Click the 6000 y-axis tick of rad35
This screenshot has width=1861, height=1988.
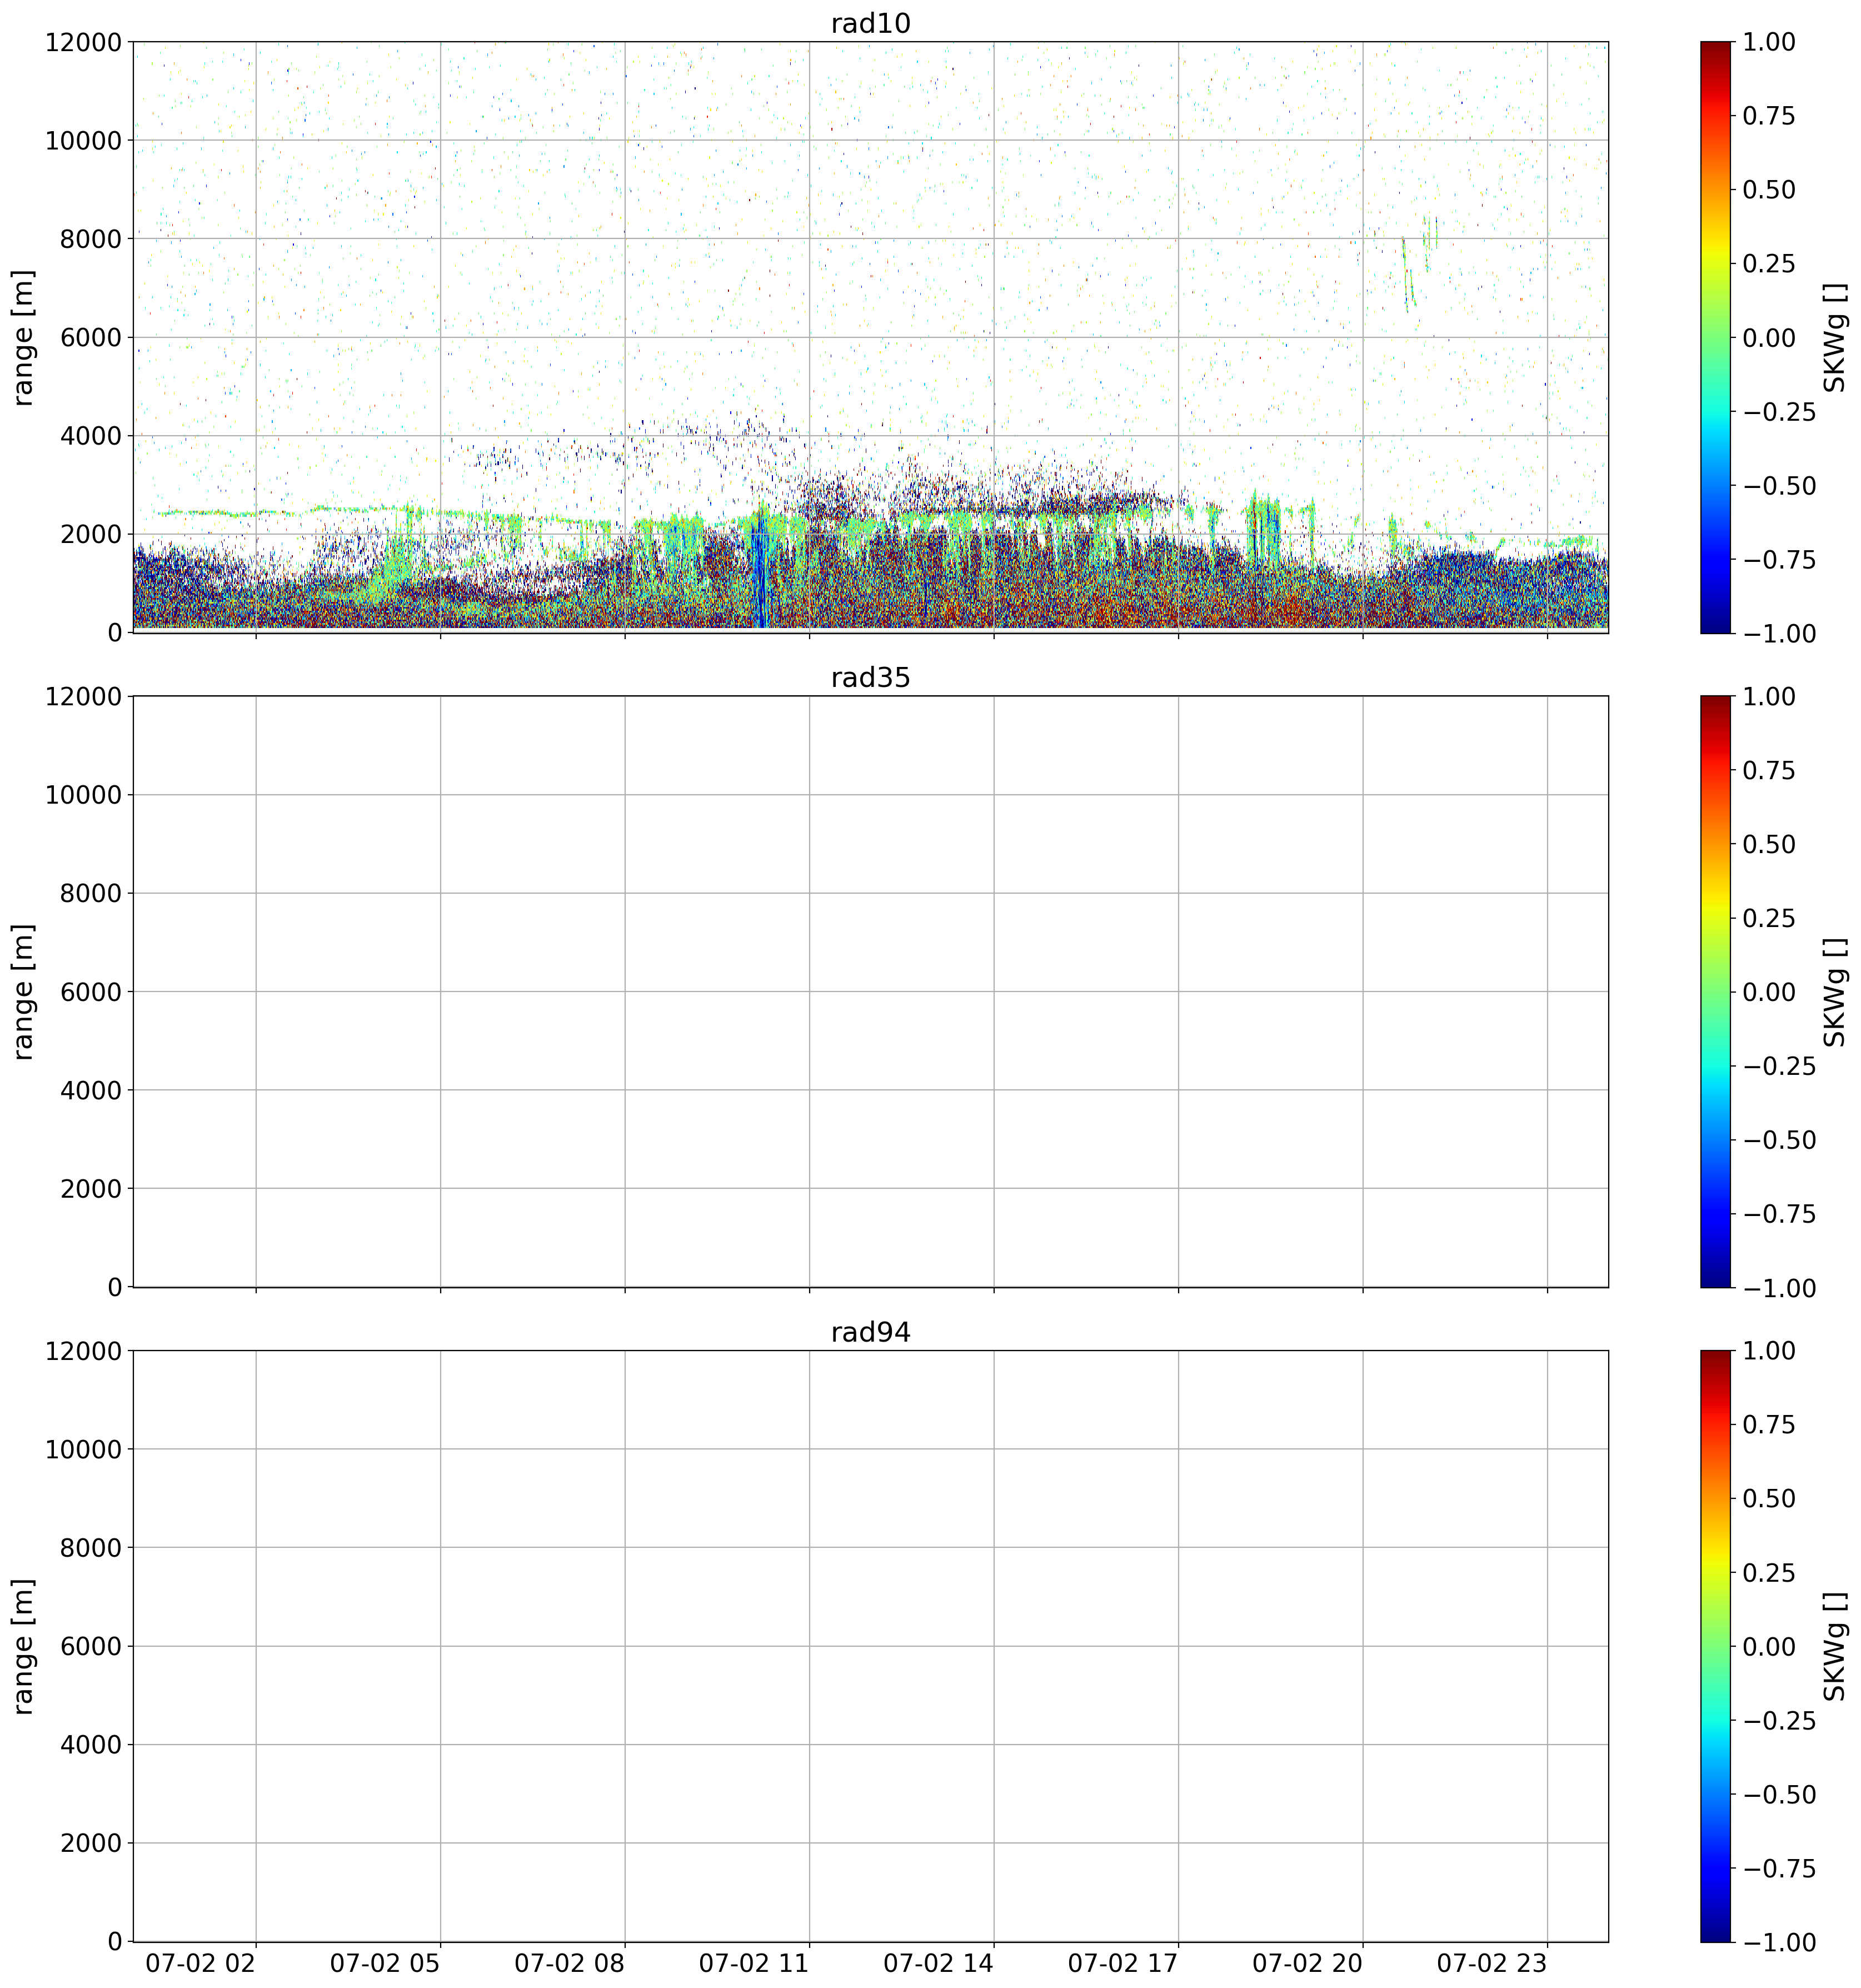coord(91,992)
